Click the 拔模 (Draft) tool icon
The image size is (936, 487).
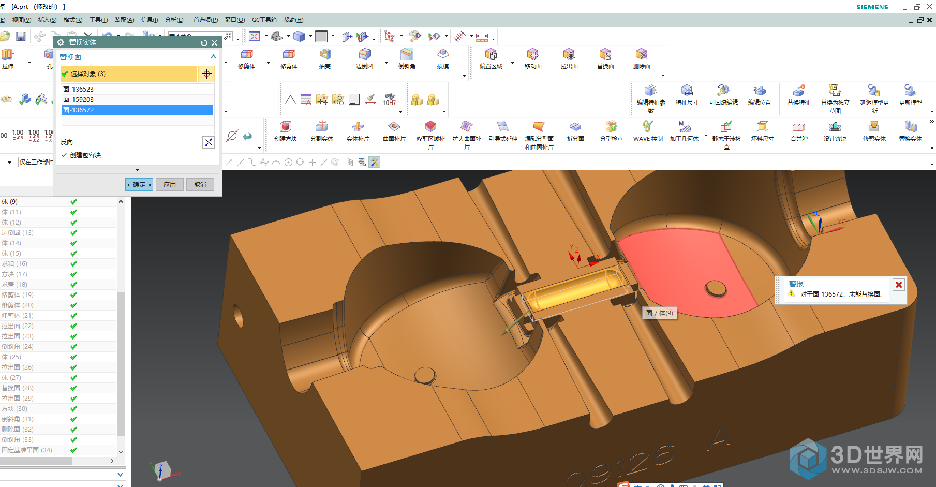pyautogui.click(x=443, y=54)
